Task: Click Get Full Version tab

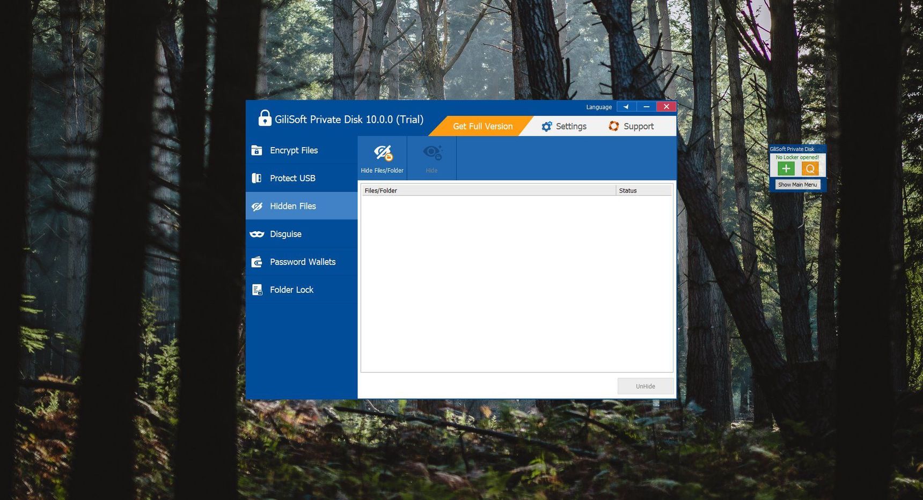Action: 482,126
